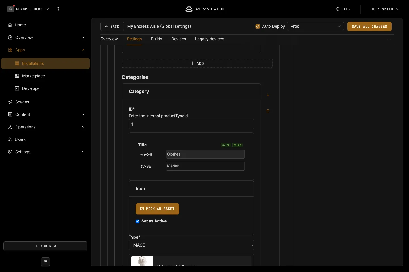Open the Prod environment dropdown
The image size is (409, 272).
(316, 26)
